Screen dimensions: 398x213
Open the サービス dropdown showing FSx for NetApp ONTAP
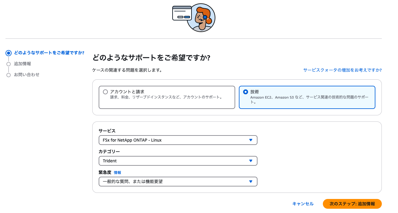(178, 140)
